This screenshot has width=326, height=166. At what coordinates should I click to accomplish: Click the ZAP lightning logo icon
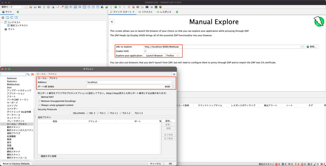319,21
